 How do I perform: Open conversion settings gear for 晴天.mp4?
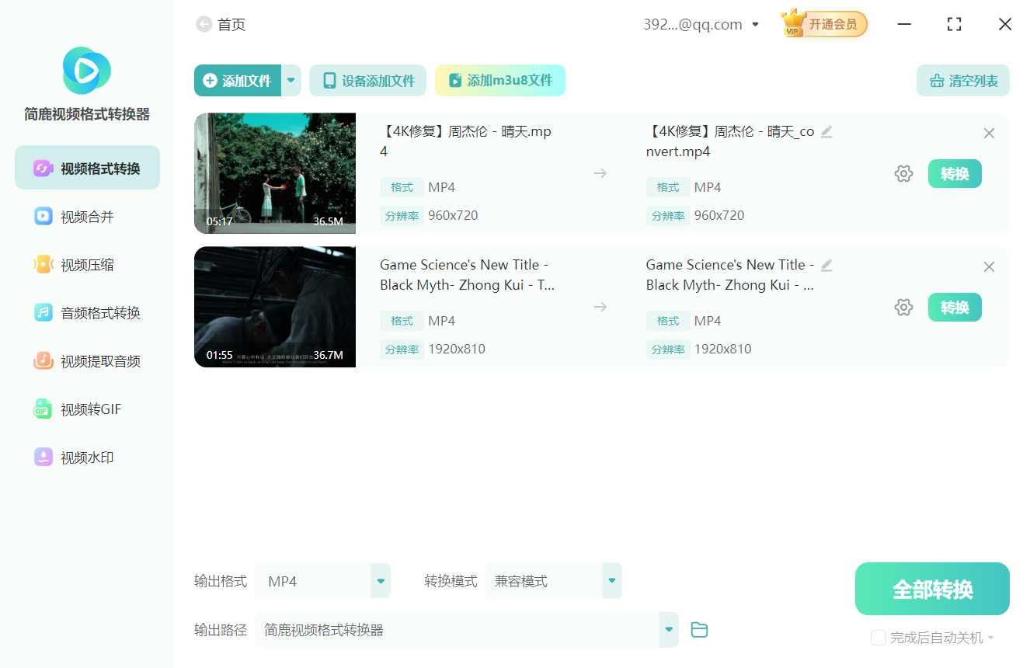(903, 173)
